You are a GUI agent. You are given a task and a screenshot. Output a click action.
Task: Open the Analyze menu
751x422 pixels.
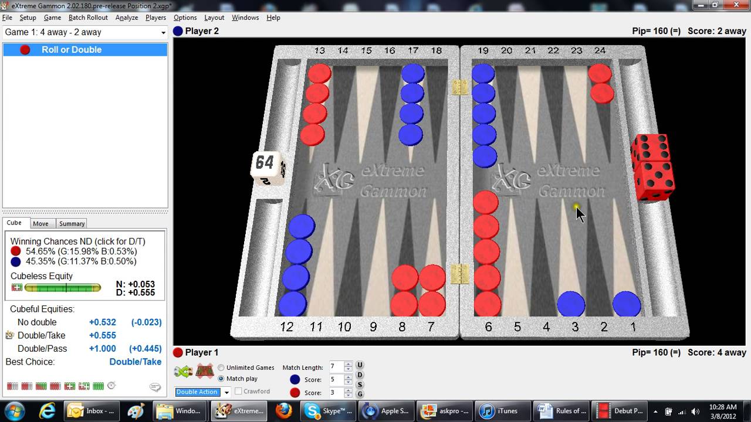coord(127,18)
